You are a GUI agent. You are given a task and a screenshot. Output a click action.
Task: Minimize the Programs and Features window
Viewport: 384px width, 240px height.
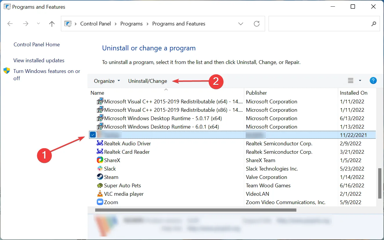(332, 7)
